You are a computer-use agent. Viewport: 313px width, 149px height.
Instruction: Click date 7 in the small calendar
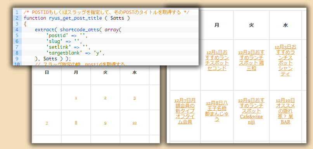[47, 123]
